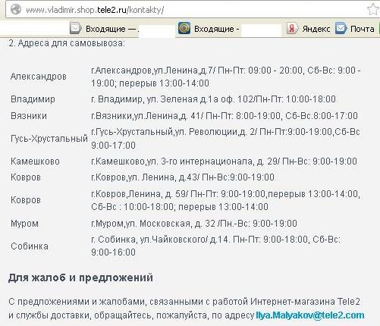Click Ковров label for Ленина д. 59 row
Viewport: 380px width, 326px height.
click(26, 200)
